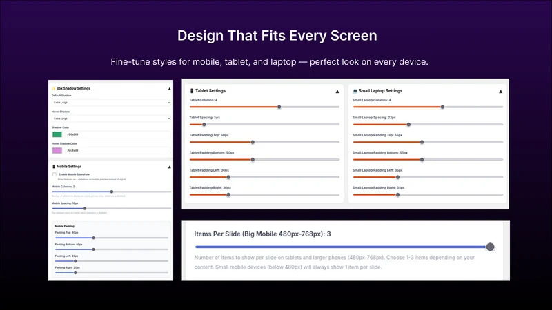Click the mobile Padding Right slider handle
552x310 pixels.
click(x=75, y=273)
